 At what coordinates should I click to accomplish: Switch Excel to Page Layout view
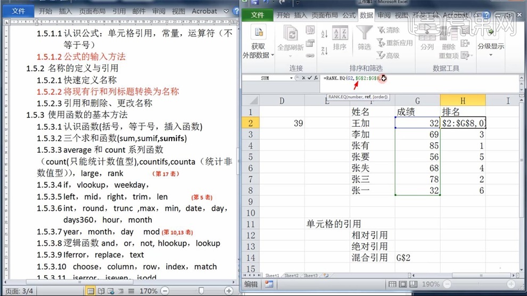pos(402,284)
